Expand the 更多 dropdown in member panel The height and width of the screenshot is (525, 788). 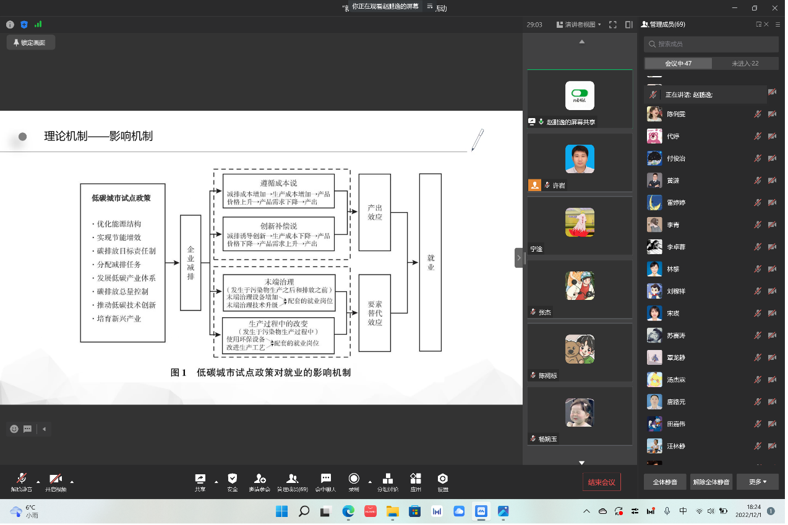click(x=757, y=482)
